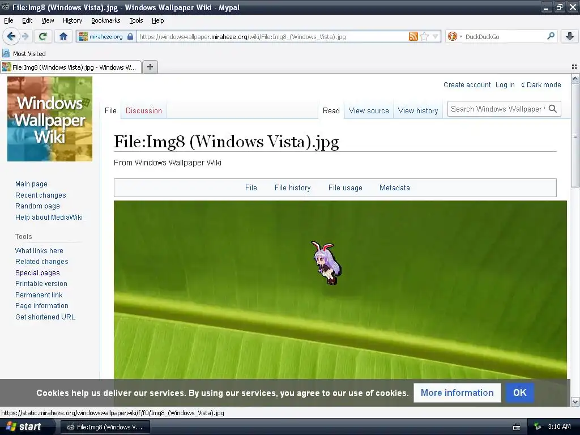Open the URL history dropdown arrow
This screenshot has width=580, height=435.
pos(436,36)
